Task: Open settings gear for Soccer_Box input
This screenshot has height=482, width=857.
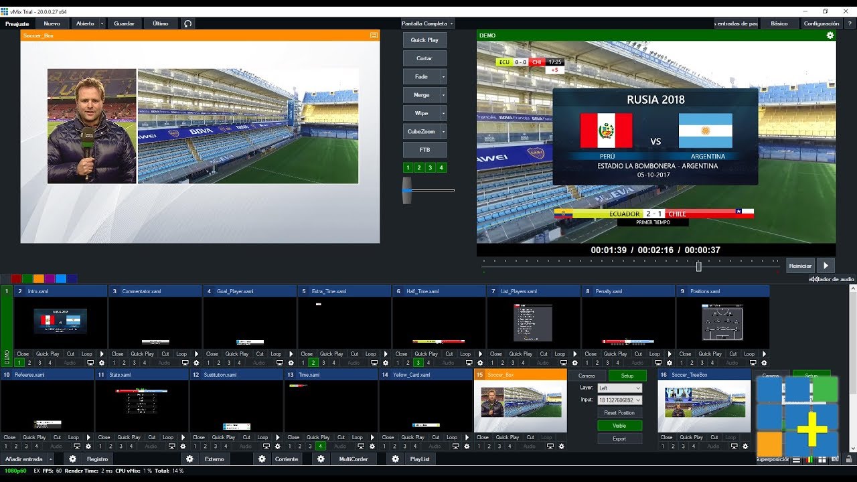Action: [x=561, y=446]
